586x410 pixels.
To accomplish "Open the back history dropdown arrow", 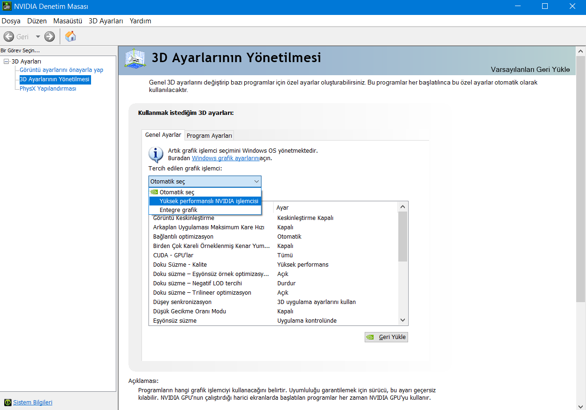I will point(38,36).
